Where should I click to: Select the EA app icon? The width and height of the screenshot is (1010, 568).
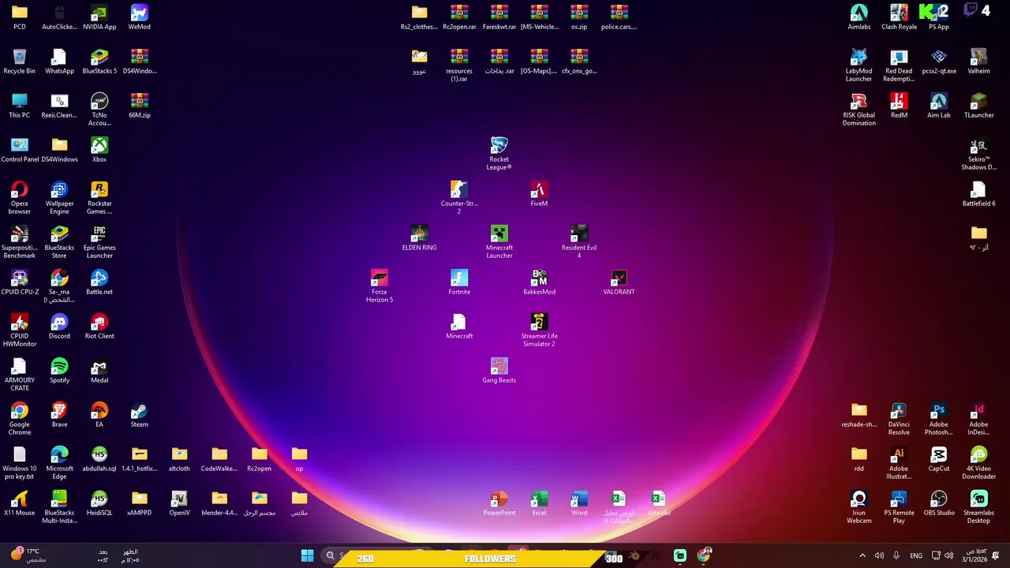99,415
